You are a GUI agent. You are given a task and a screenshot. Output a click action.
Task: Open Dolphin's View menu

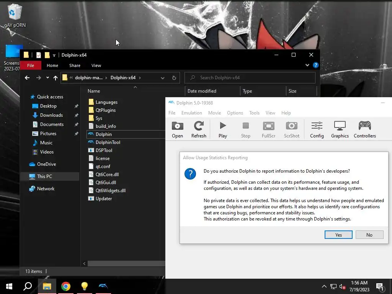click(x=270, y=113)
